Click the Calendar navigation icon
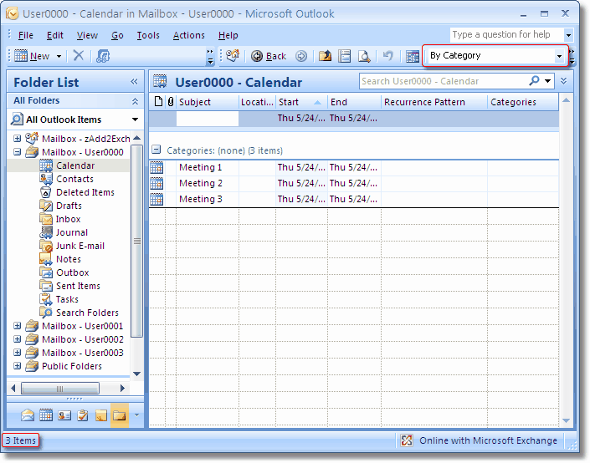 pyautogui.click(x=46, y=415)
